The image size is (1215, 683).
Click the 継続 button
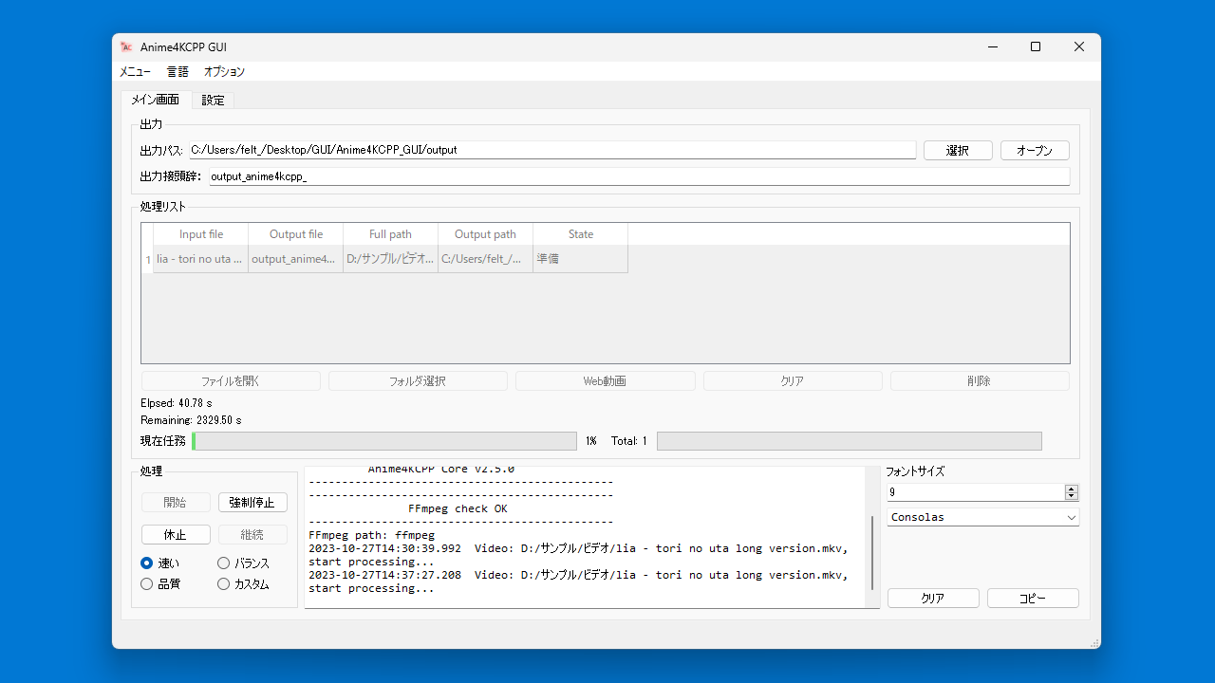(x=252, y=535)
